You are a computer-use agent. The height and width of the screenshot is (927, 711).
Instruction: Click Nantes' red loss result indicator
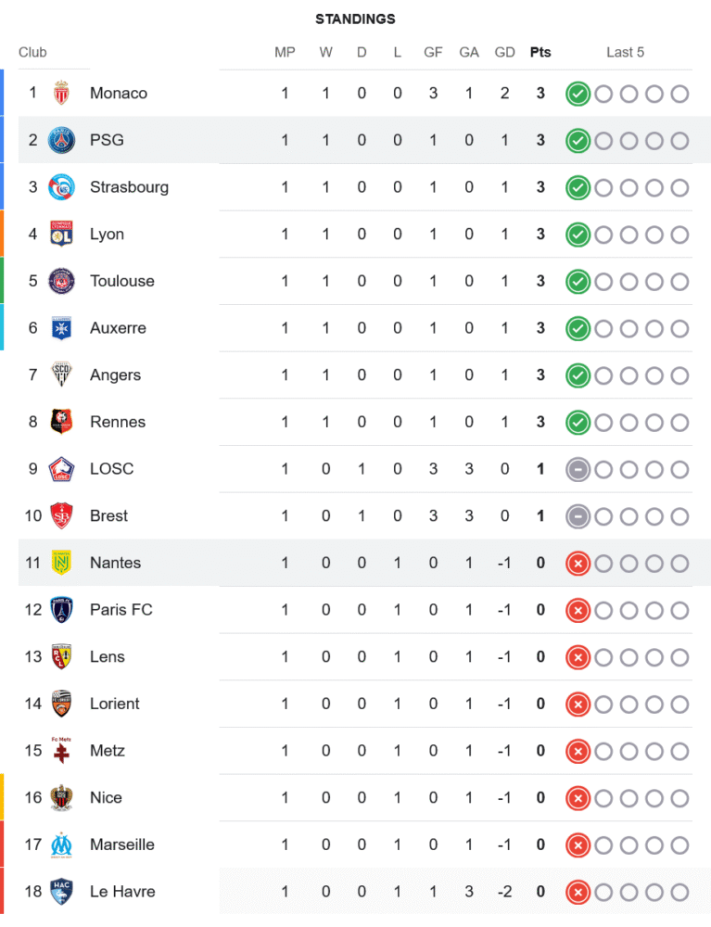(578, 563)
